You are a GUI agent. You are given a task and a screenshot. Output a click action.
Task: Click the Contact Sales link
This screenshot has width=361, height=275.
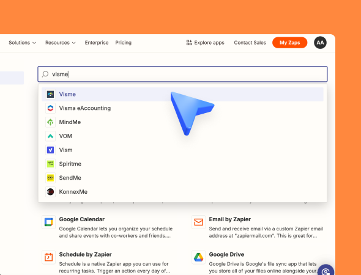[x=250, y=43]
